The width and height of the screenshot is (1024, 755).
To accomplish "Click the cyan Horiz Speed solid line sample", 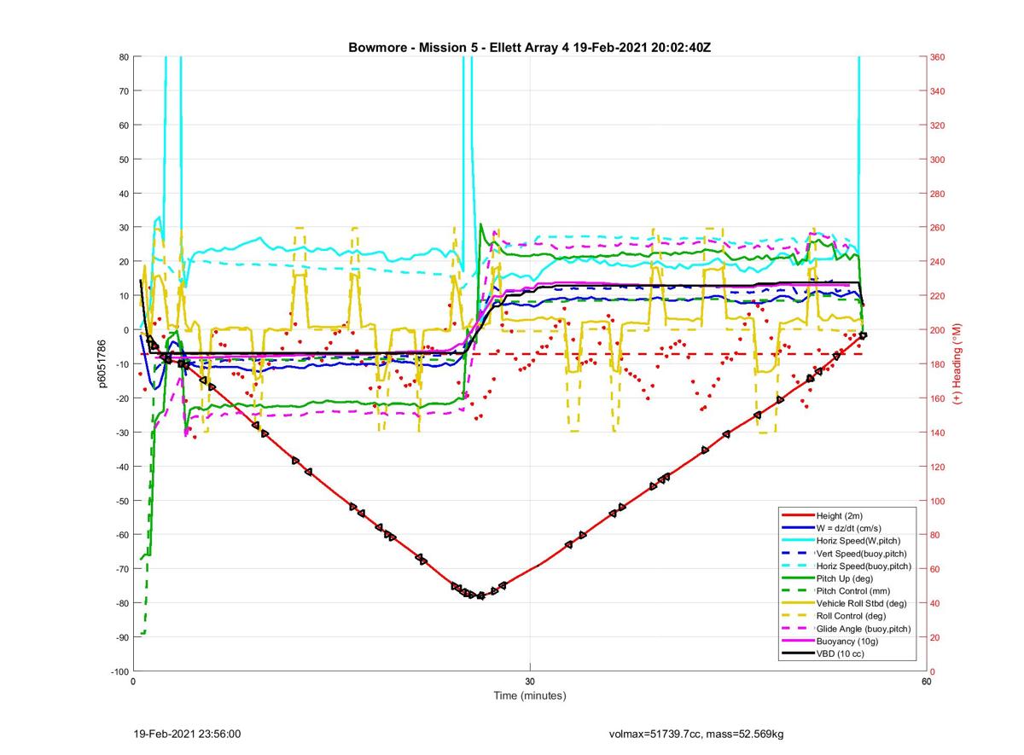I will [797, 541].
